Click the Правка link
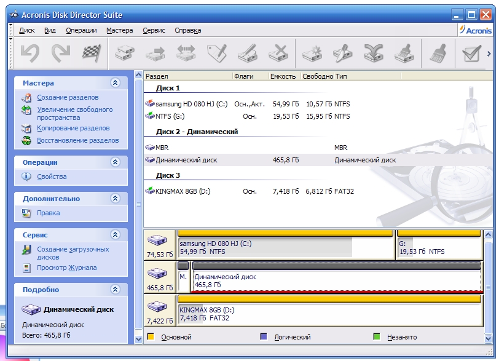499x361 pixels. [x=49, y=213]
